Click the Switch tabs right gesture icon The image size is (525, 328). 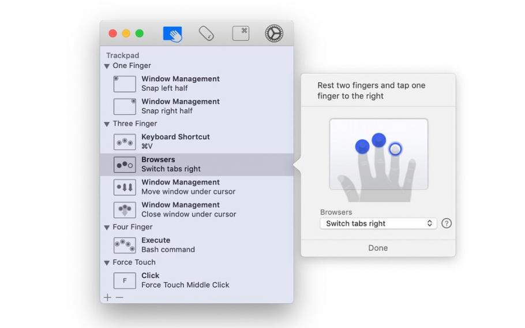pos(125,165)
